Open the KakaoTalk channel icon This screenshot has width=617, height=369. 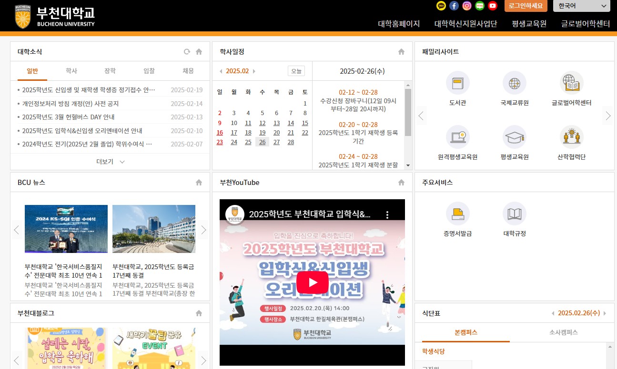[441, 6]
